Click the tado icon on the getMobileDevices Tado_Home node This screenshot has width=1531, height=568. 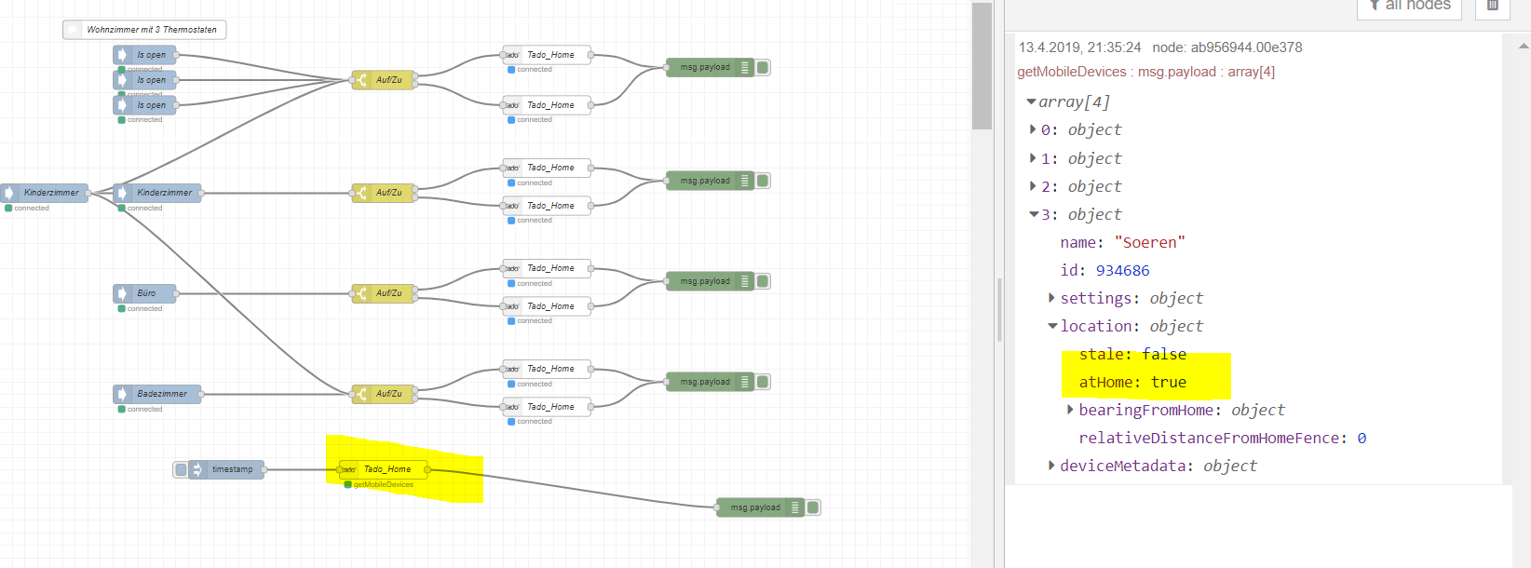coord(348,469)
